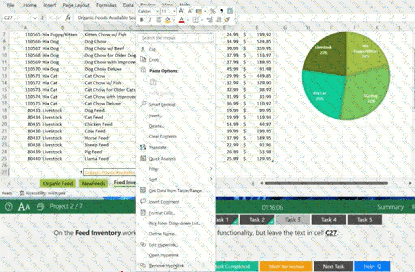
Task: Select Clear Contents in context menu
Action: pyautogui.click(x=163, y=136)
